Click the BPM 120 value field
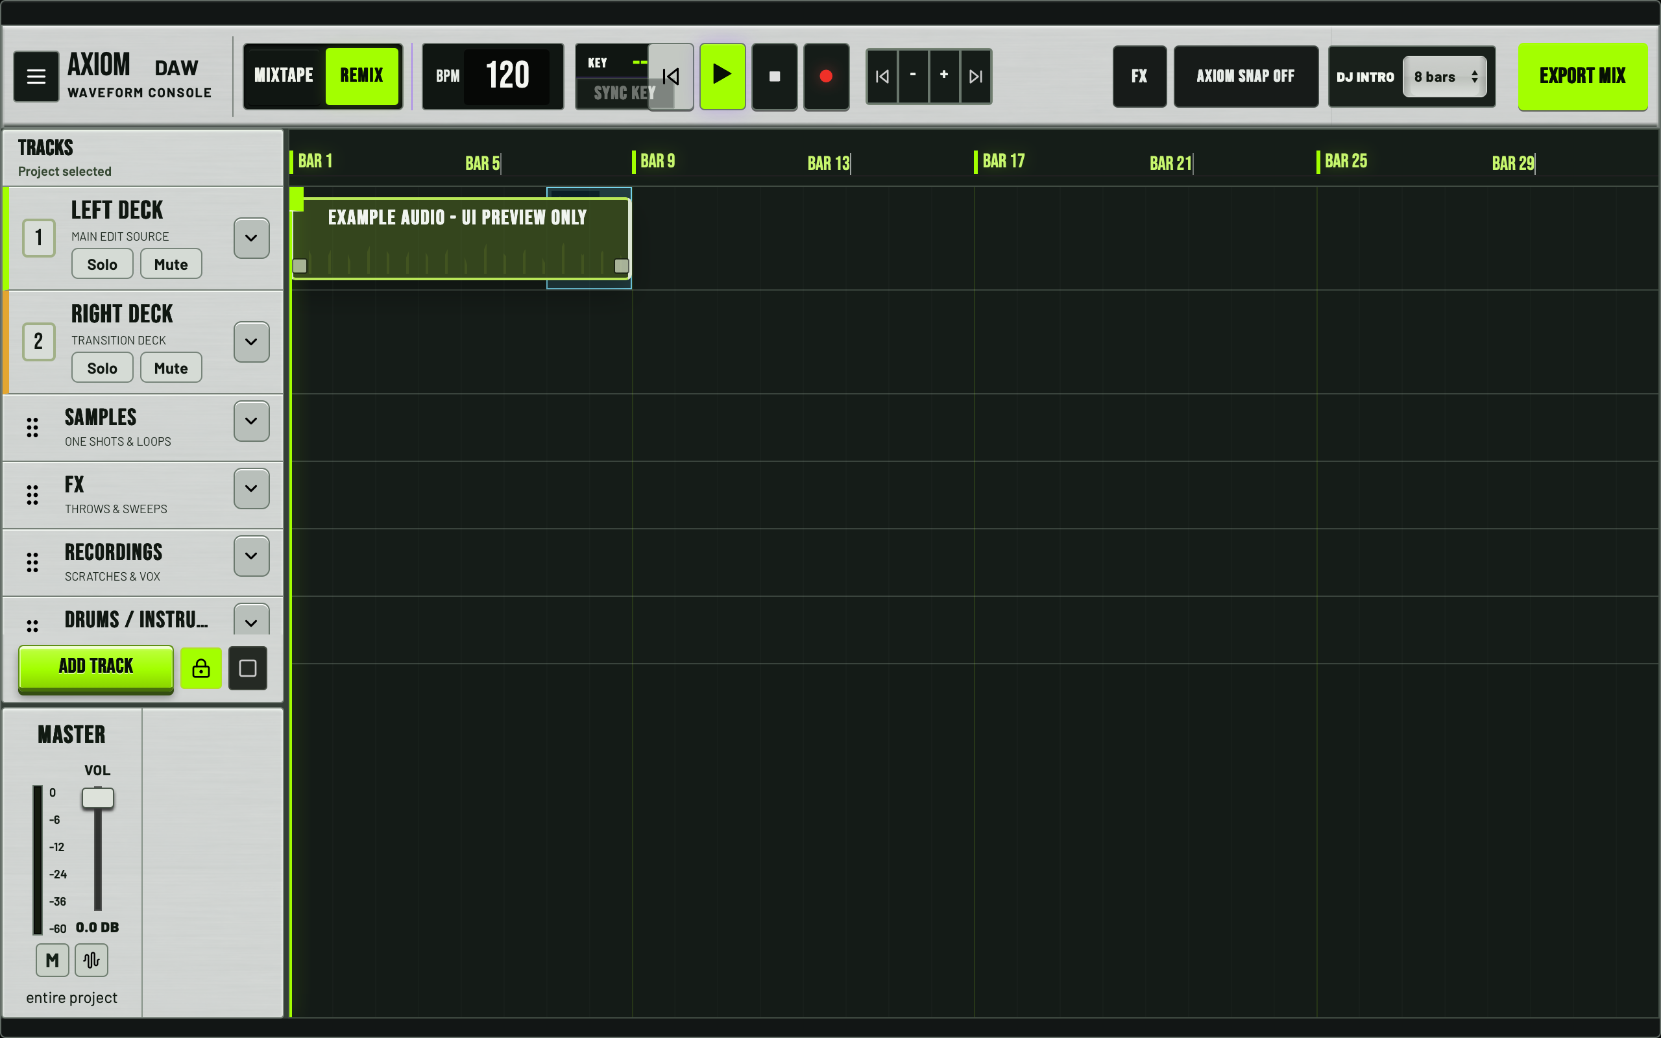 [507, 76]
